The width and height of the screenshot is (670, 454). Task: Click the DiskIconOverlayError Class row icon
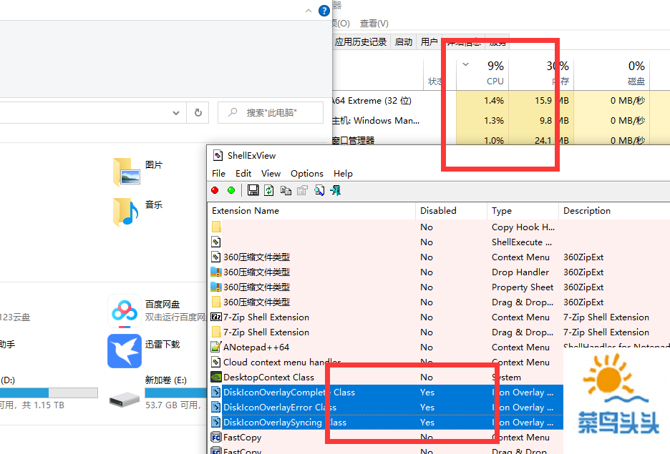(x=217, y=407)
